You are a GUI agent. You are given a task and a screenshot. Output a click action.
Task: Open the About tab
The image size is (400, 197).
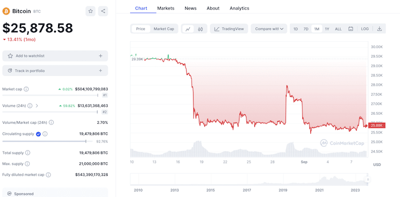(x=213, y=8)
